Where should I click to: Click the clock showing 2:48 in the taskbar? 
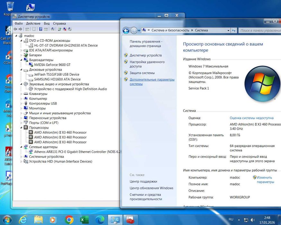click(x=267, y=218)
